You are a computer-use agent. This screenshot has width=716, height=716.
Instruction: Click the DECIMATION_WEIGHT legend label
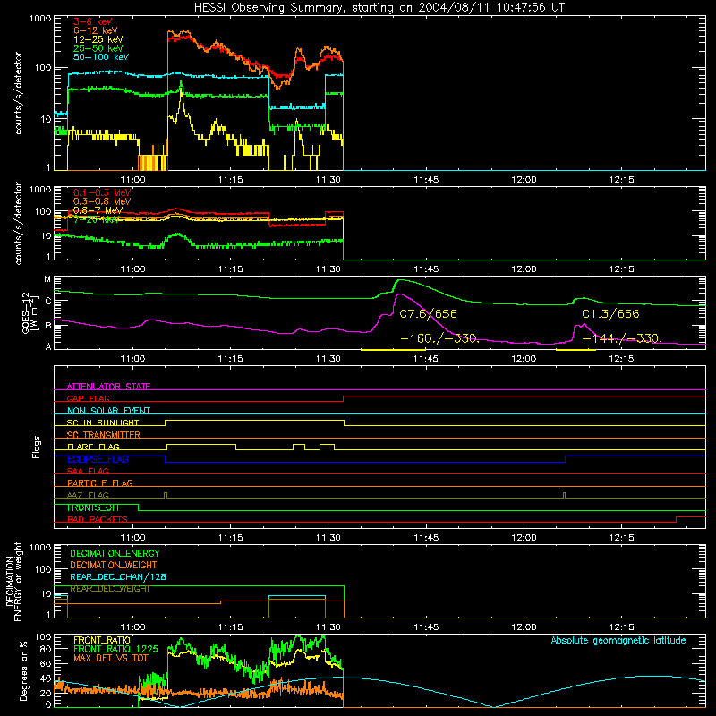114,565
